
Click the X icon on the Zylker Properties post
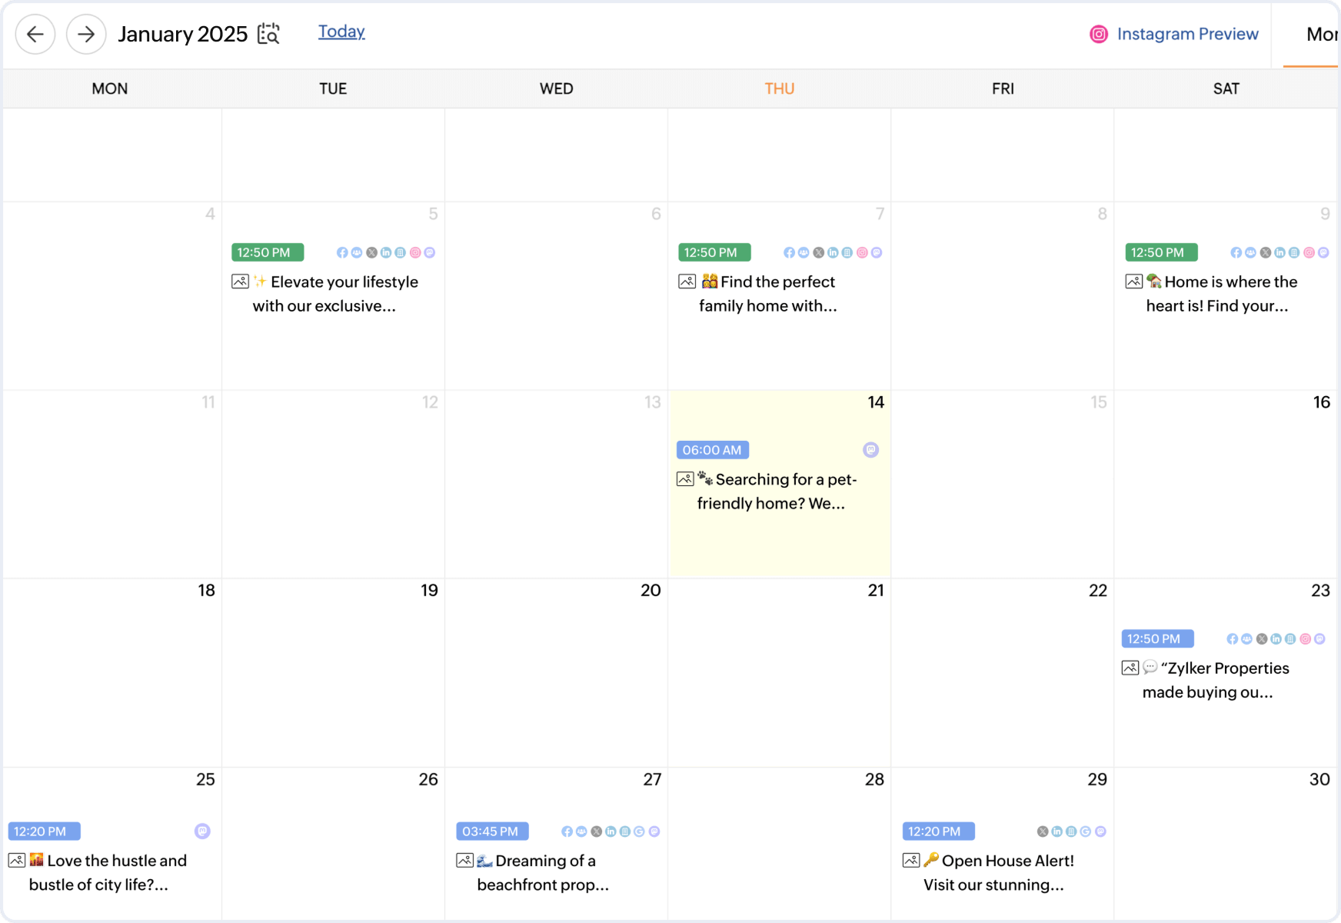[1262, 638]
